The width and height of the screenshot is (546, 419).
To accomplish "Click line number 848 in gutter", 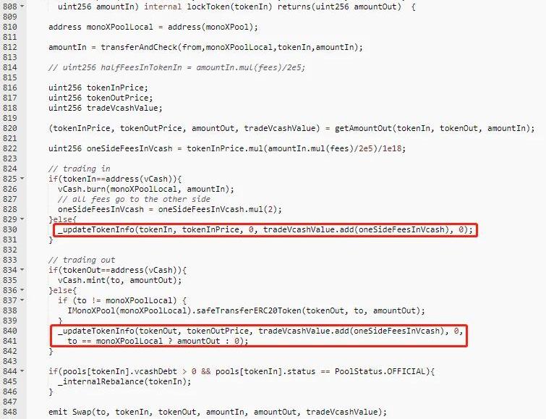I will [x=9, y=412].
